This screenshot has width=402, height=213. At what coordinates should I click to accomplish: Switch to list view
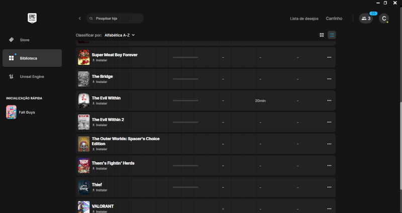[332, 35]
